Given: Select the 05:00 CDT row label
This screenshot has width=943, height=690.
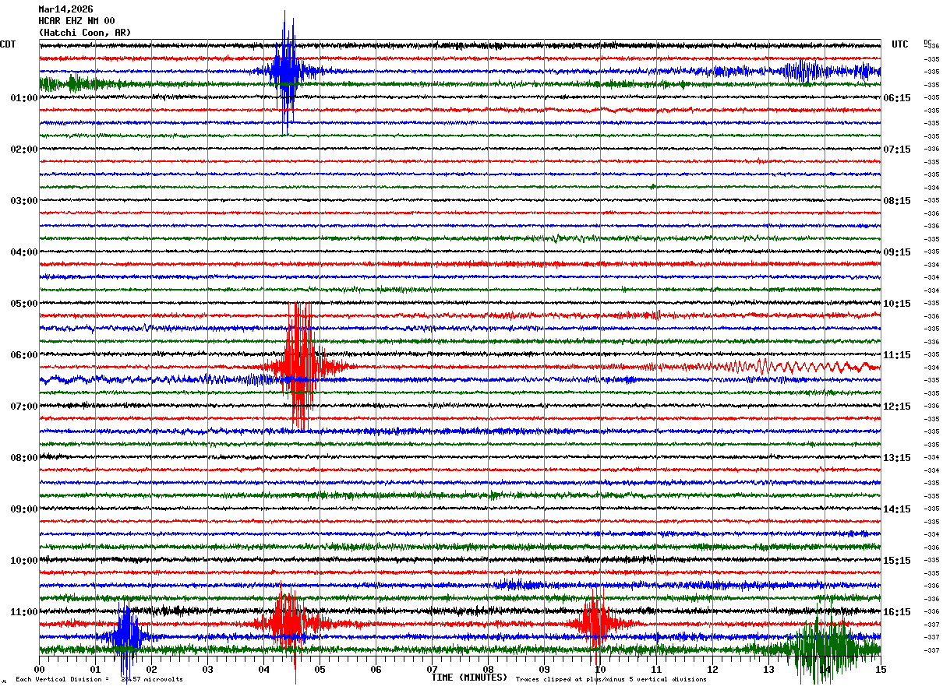Looking at the screenshot, I should point(24,304).
